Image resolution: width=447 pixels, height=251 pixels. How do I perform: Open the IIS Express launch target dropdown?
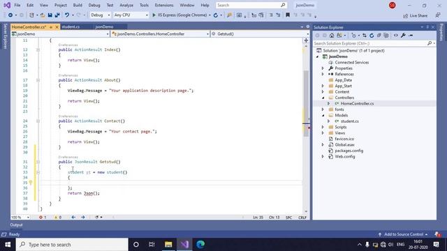210,15
